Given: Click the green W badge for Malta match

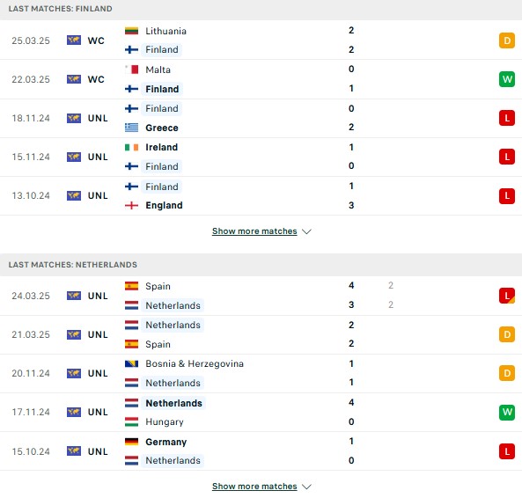Looking at the screenshot, I should click(507, 79).
